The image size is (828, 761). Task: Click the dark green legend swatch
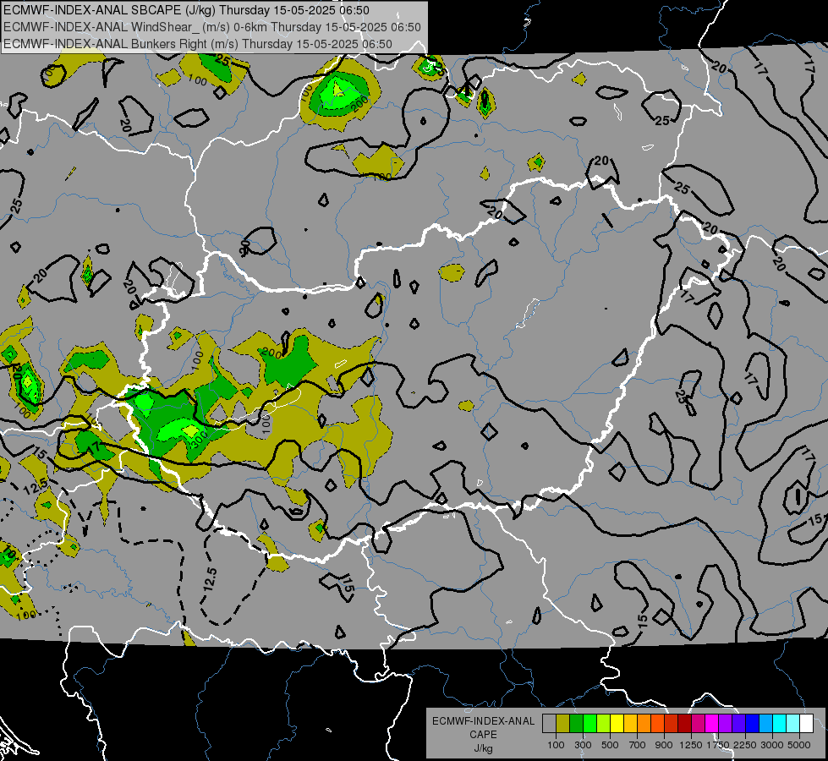tap(576, 723)
